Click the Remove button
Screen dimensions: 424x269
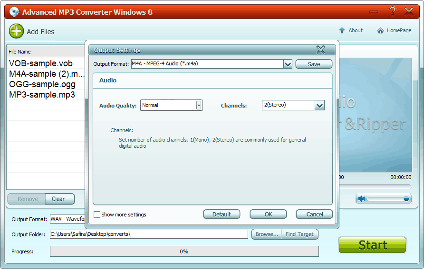click(27, 199)
